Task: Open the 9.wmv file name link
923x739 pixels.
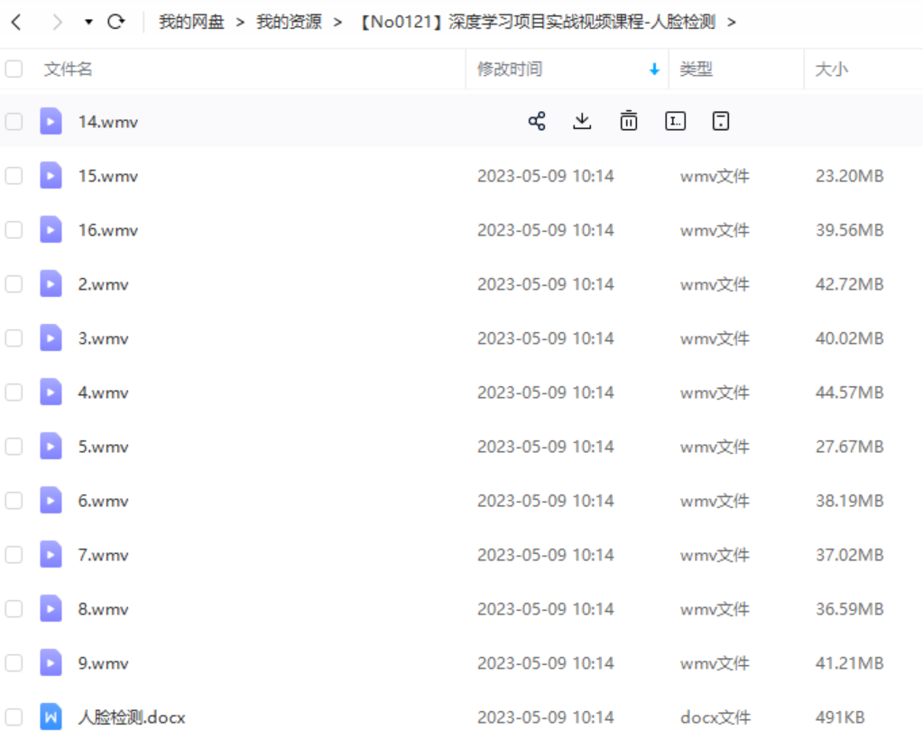Action: point(103,663)
